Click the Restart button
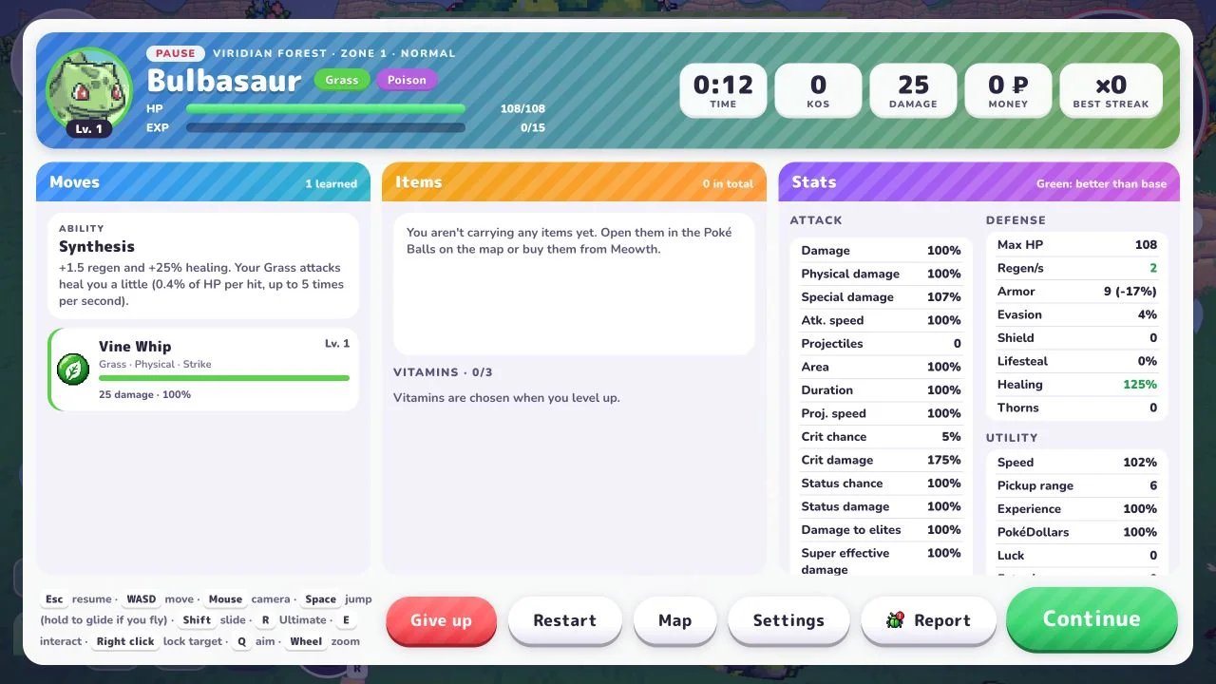 coord(564,620)
